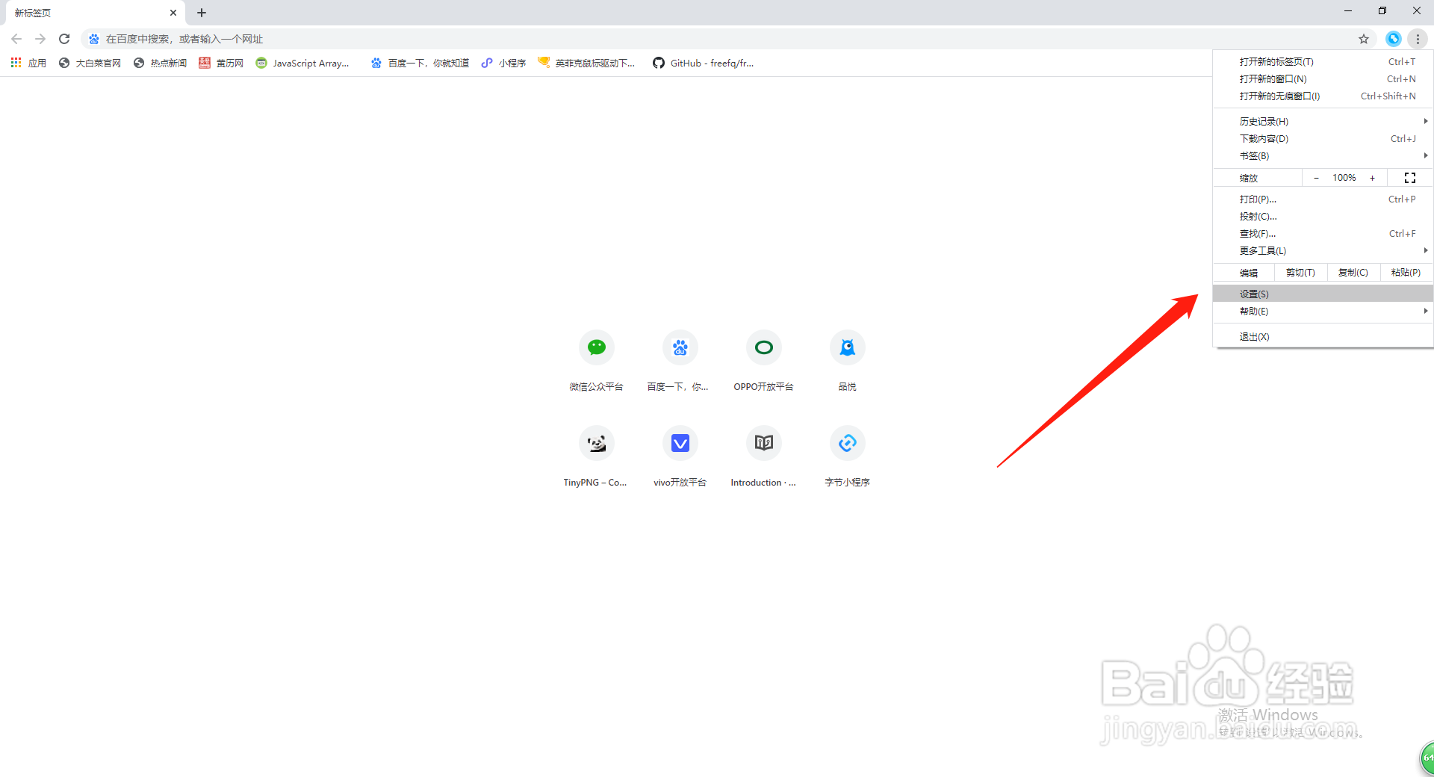Close the 新标签页 tab
This screenshot has height=777, width=1434.
tap(173, 13)
